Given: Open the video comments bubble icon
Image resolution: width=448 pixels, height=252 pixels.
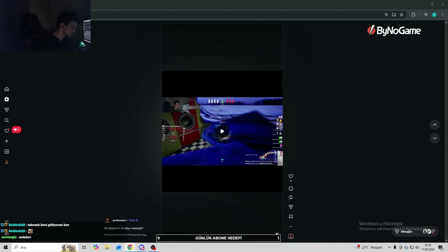Looking at the screenshot, I should pyautogui.click(x=291, y=189).
